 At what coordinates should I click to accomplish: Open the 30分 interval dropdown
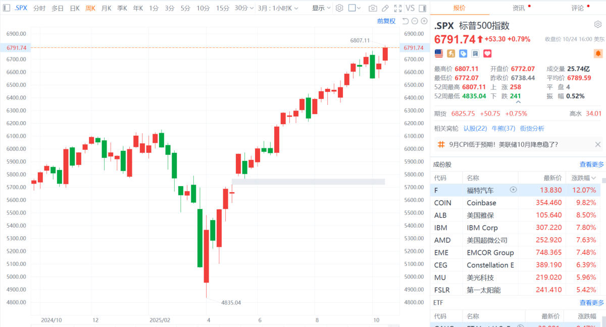[244, 8]
